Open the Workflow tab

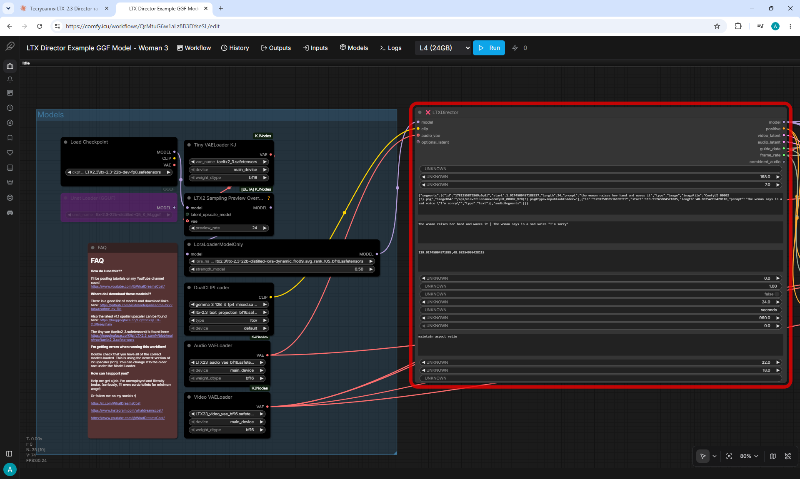[x=194, y=48]
